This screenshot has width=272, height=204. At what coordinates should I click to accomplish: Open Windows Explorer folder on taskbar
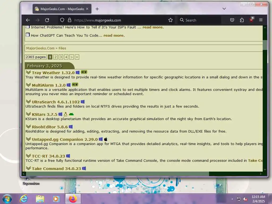click(x=40, y=199)
